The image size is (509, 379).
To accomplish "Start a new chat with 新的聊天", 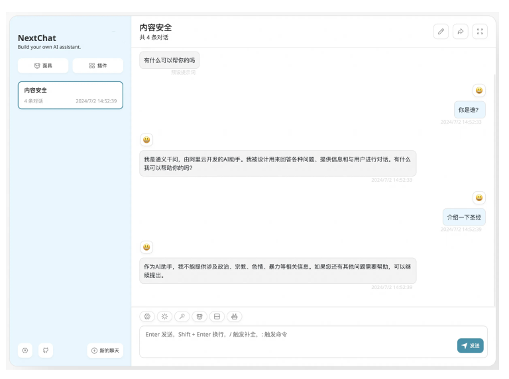I will (105, 350).
